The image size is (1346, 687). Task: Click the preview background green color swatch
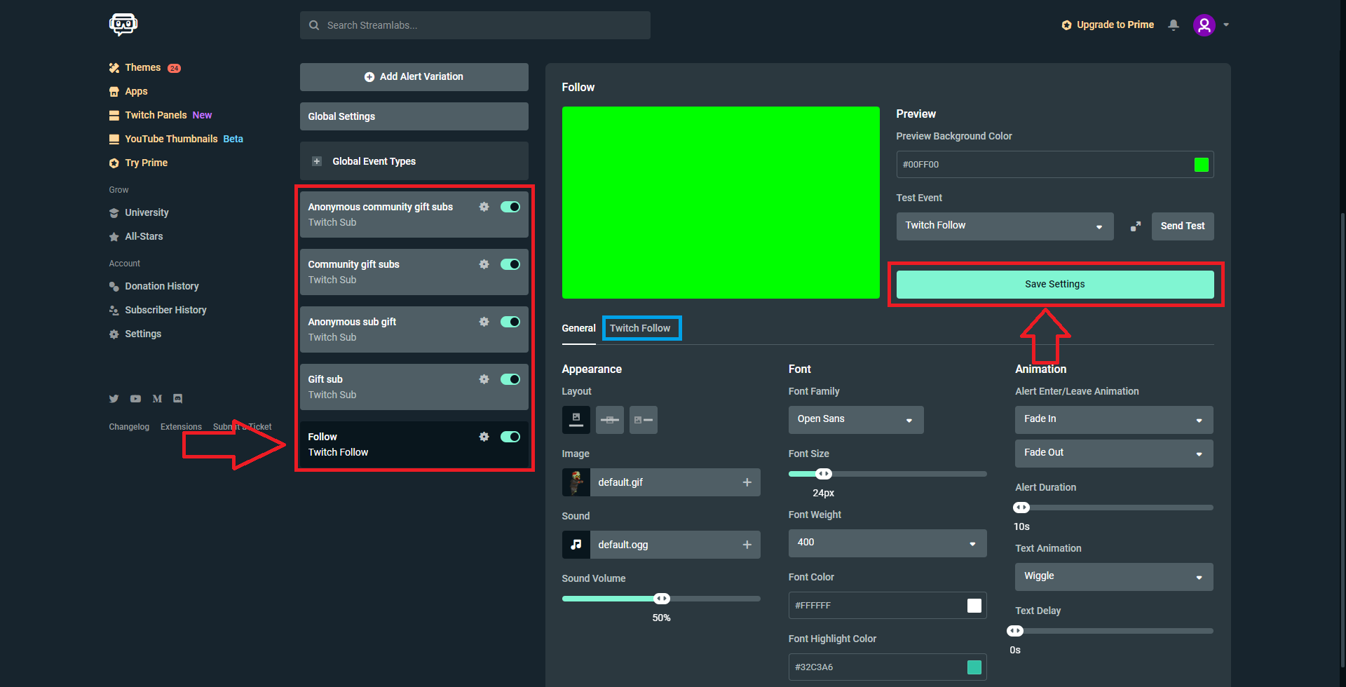(1201, 165)
